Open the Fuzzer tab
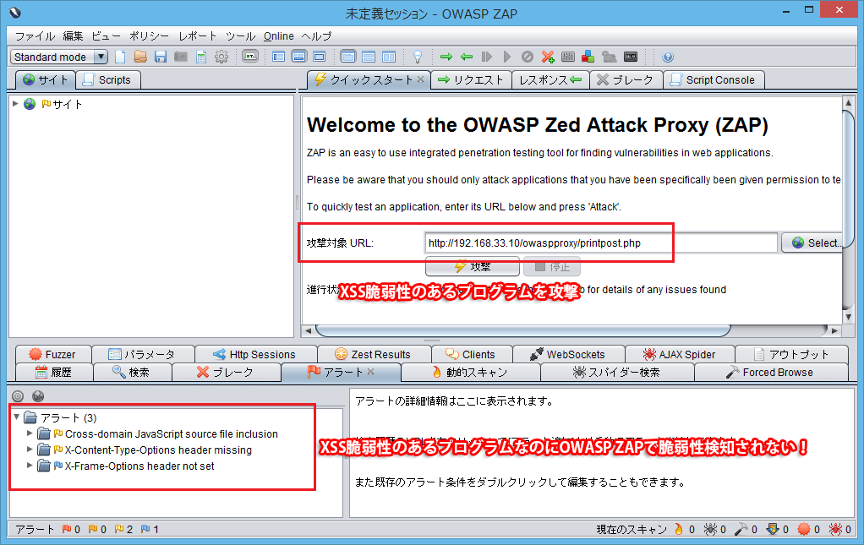 [53, 355]
